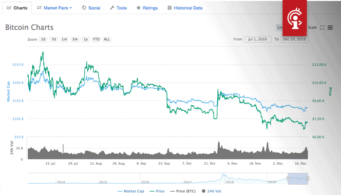Image resolution: width=341 pixels, height=195 pixels.
Task: Click the exchange arrows icon beside Market Pairs
Action: coord(39,8)
